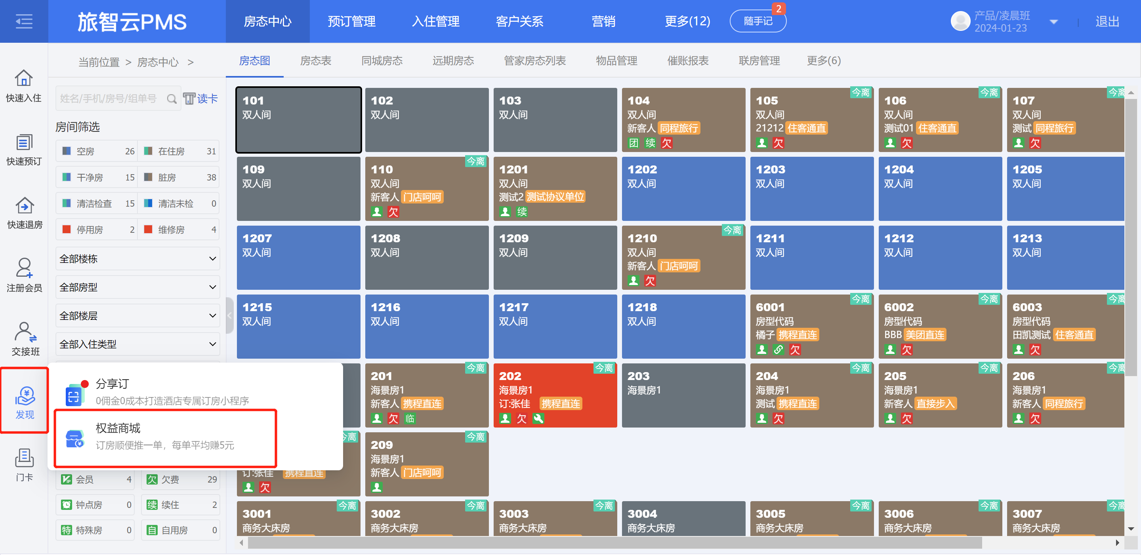Click the 随手记 notes button

758,21
